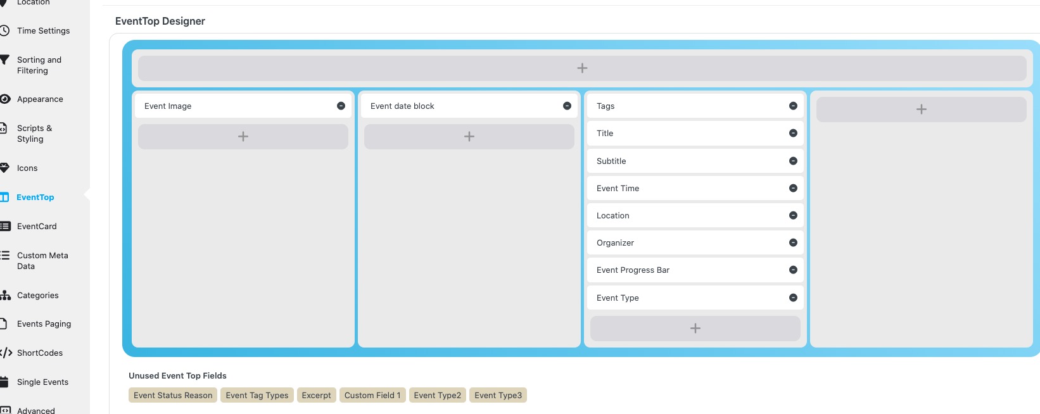Remove the Event Image field
This screenshot has width=1040, height=414.
coord(341,106)
